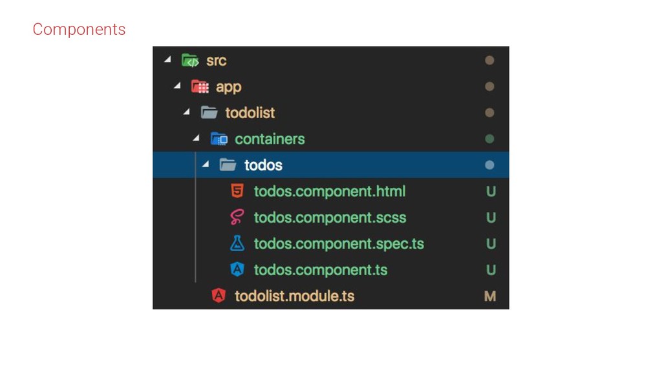Screen dimensions: 662x372
Task: Click the M modified badge on todolist.module.ts
Action: [x=490, y=296]
